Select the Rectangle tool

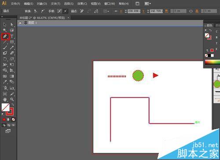click(x=12, y=42)
